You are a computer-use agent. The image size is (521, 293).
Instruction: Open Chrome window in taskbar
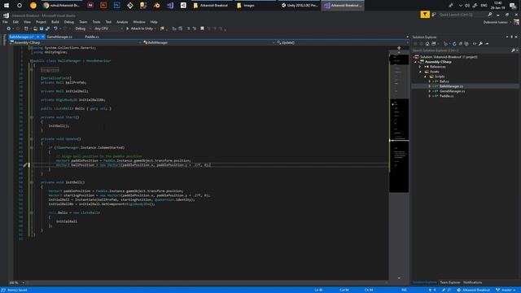(62, 6)
